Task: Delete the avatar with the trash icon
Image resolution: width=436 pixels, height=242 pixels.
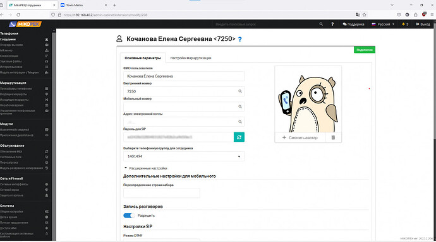Action: [333, 137]
